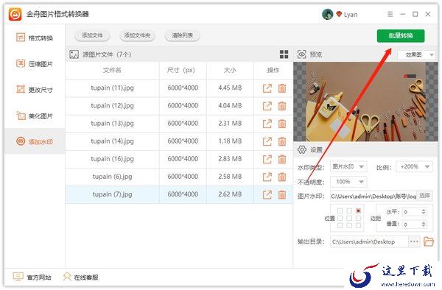Click the settings gear icon
Image resolution: width=442 pixels, height=290 pixels.
tap(301, 149)
